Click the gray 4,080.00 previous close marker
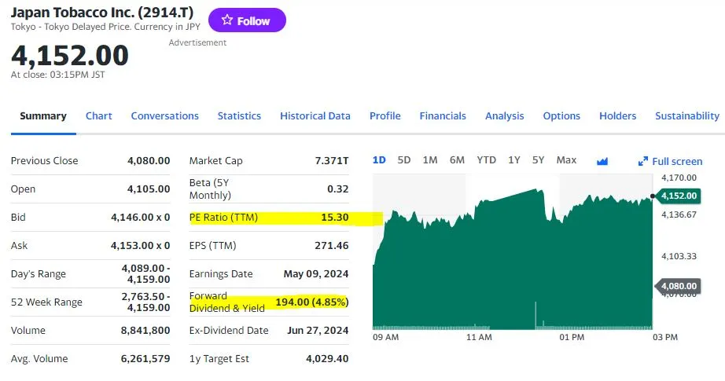725x381 pixels. click(678, 286)
